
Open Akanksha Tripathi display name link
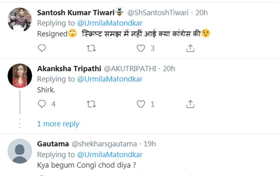pyautogui.click(x=69, y=69)
